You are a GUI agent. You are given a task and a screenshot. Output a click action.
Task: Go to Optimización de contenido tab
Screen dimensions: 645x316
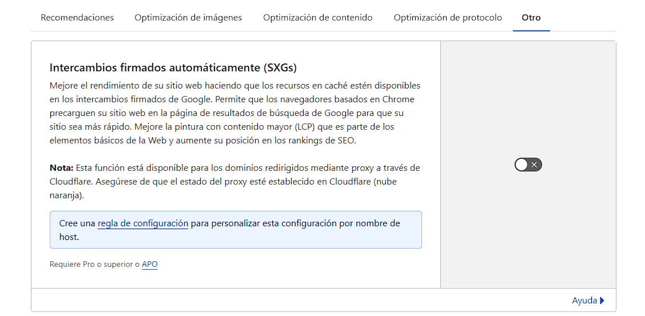(x=318, y=18)
